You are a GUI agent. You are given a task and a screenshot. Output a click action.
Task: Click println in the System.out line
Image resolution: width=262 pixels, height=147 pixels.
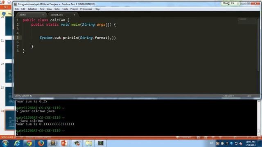(x=70, y=38)
